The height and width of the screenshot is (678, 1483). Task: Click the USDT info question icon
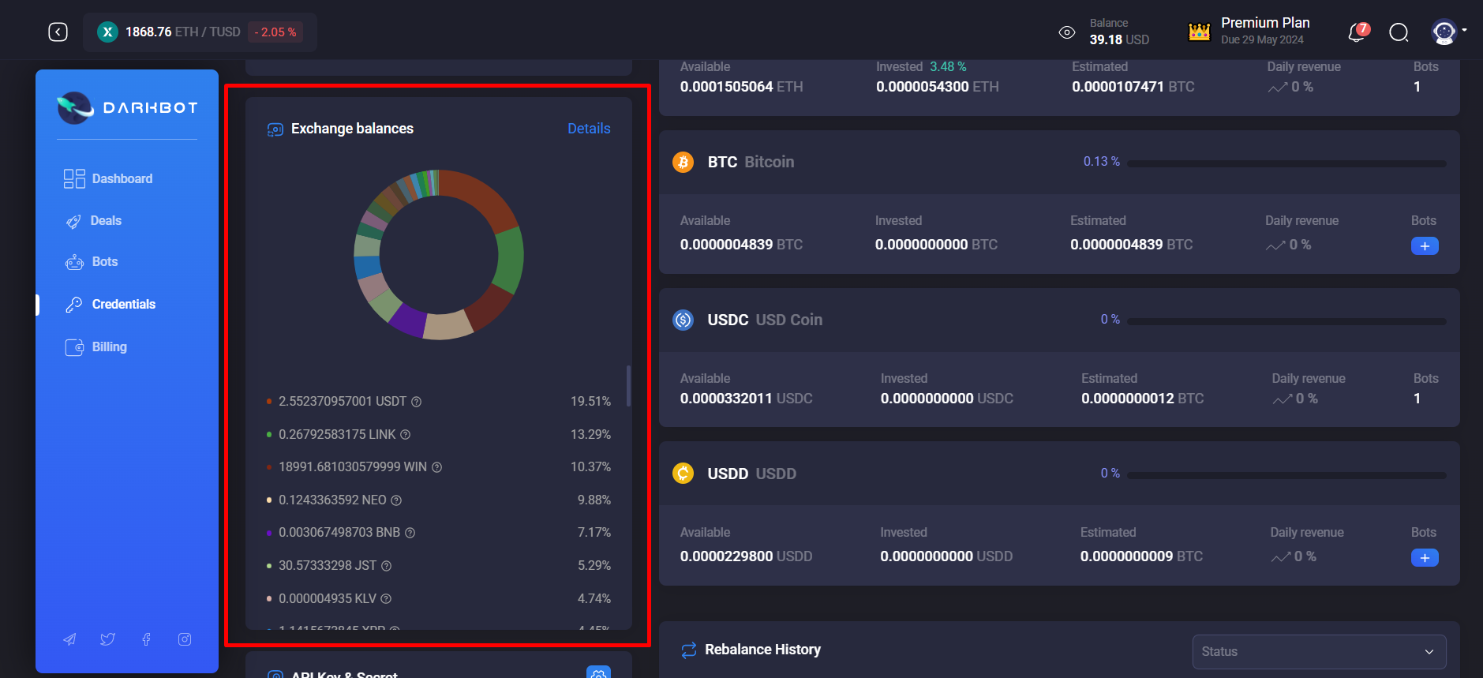coord(417,402)
